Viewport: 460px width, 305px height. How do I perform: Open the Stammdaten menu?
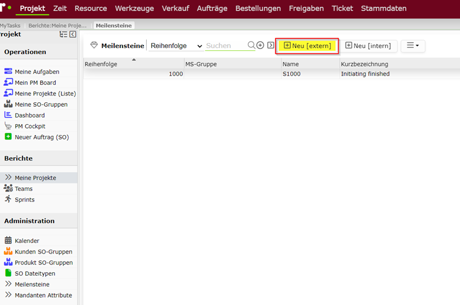(384, 8)
